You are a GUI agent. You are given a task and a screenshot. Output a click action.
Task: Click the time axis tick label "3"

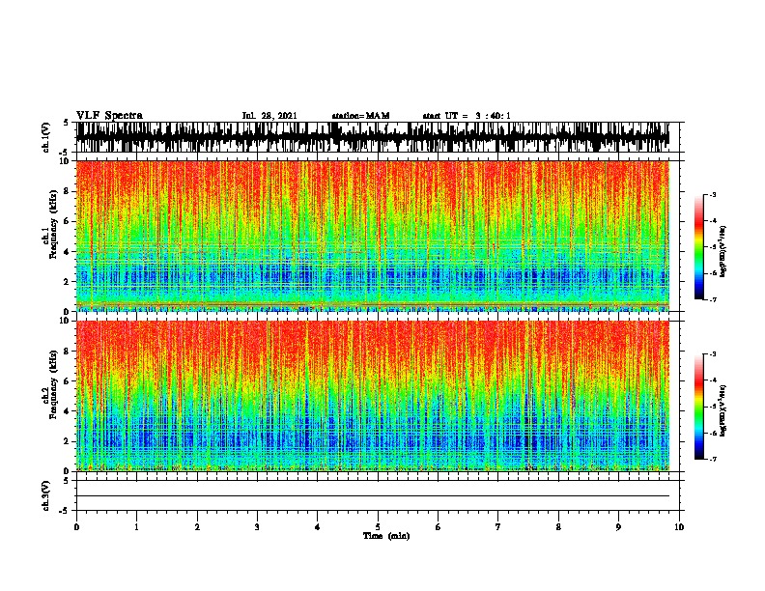pyautogui.click(x=257, y=527)
